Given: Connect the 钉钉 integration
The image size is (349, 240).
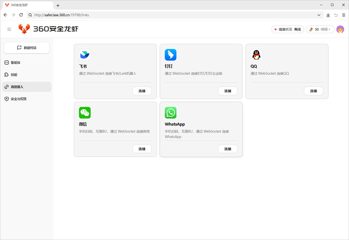Looking at the screenshot, I should 227,91.
